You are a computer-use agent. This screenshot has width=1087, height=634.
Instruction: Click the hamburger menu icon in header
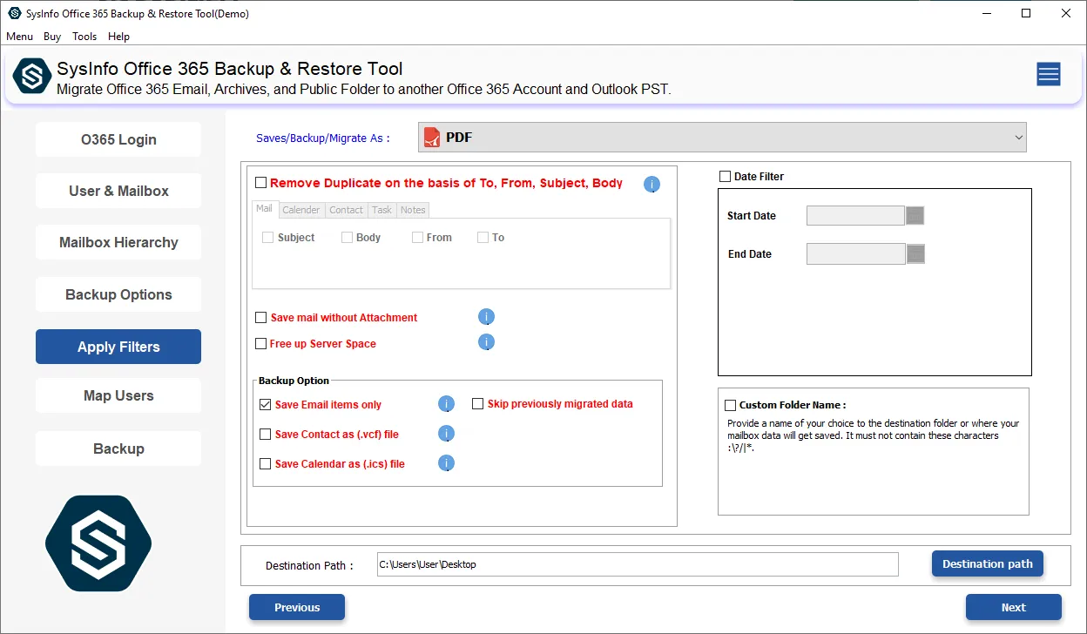click(x=1048, y=75)
